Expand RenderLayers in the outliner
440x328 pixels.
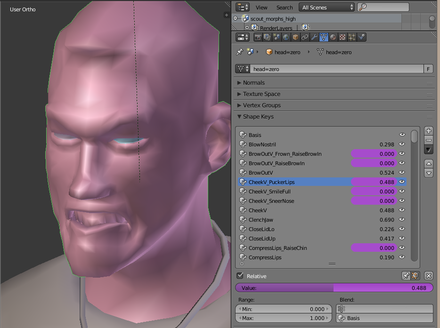click(247, 27)
